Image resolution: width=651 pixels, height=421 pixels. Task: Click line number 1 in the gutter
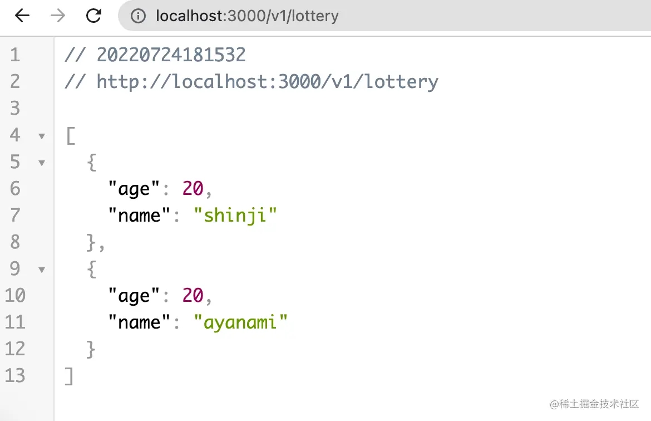pyautogui.click(x=15, y=55)
